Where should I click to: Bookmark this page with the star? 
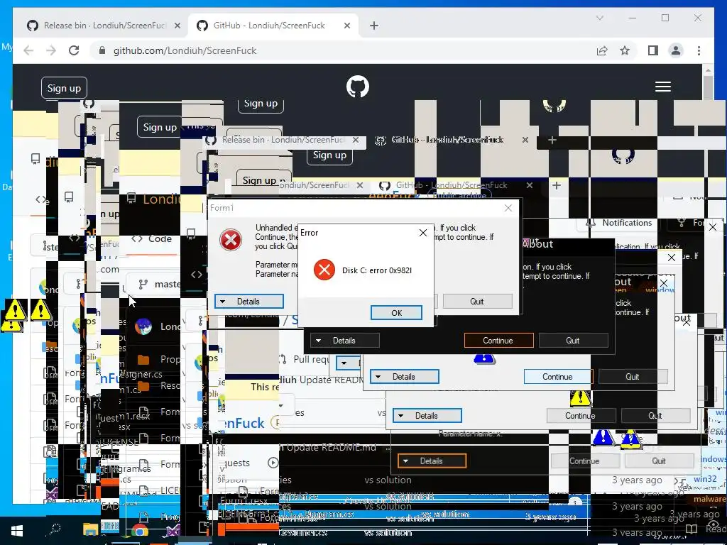coord(625,50)
